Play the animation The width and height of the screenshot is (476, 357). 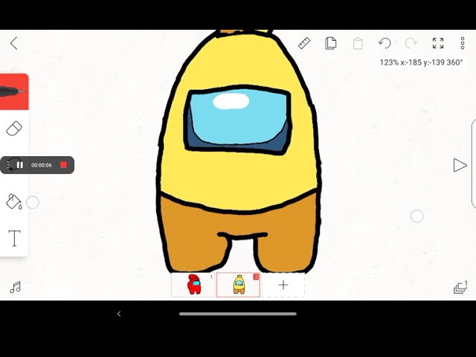click(460, 165)
